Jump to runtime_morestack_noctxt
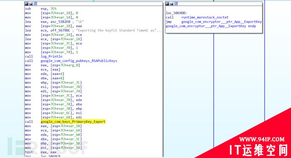 pos(205,17)
